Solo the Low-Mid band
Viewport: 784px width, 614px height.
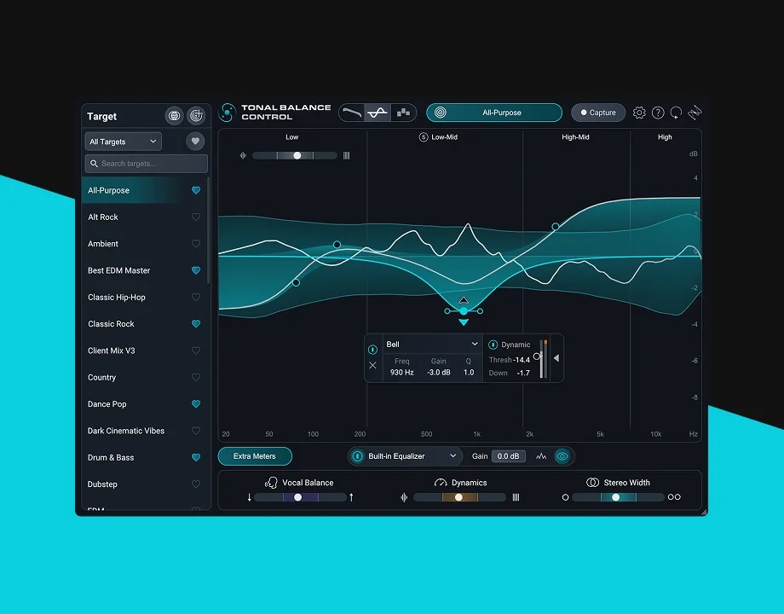[x=423, y=137]
